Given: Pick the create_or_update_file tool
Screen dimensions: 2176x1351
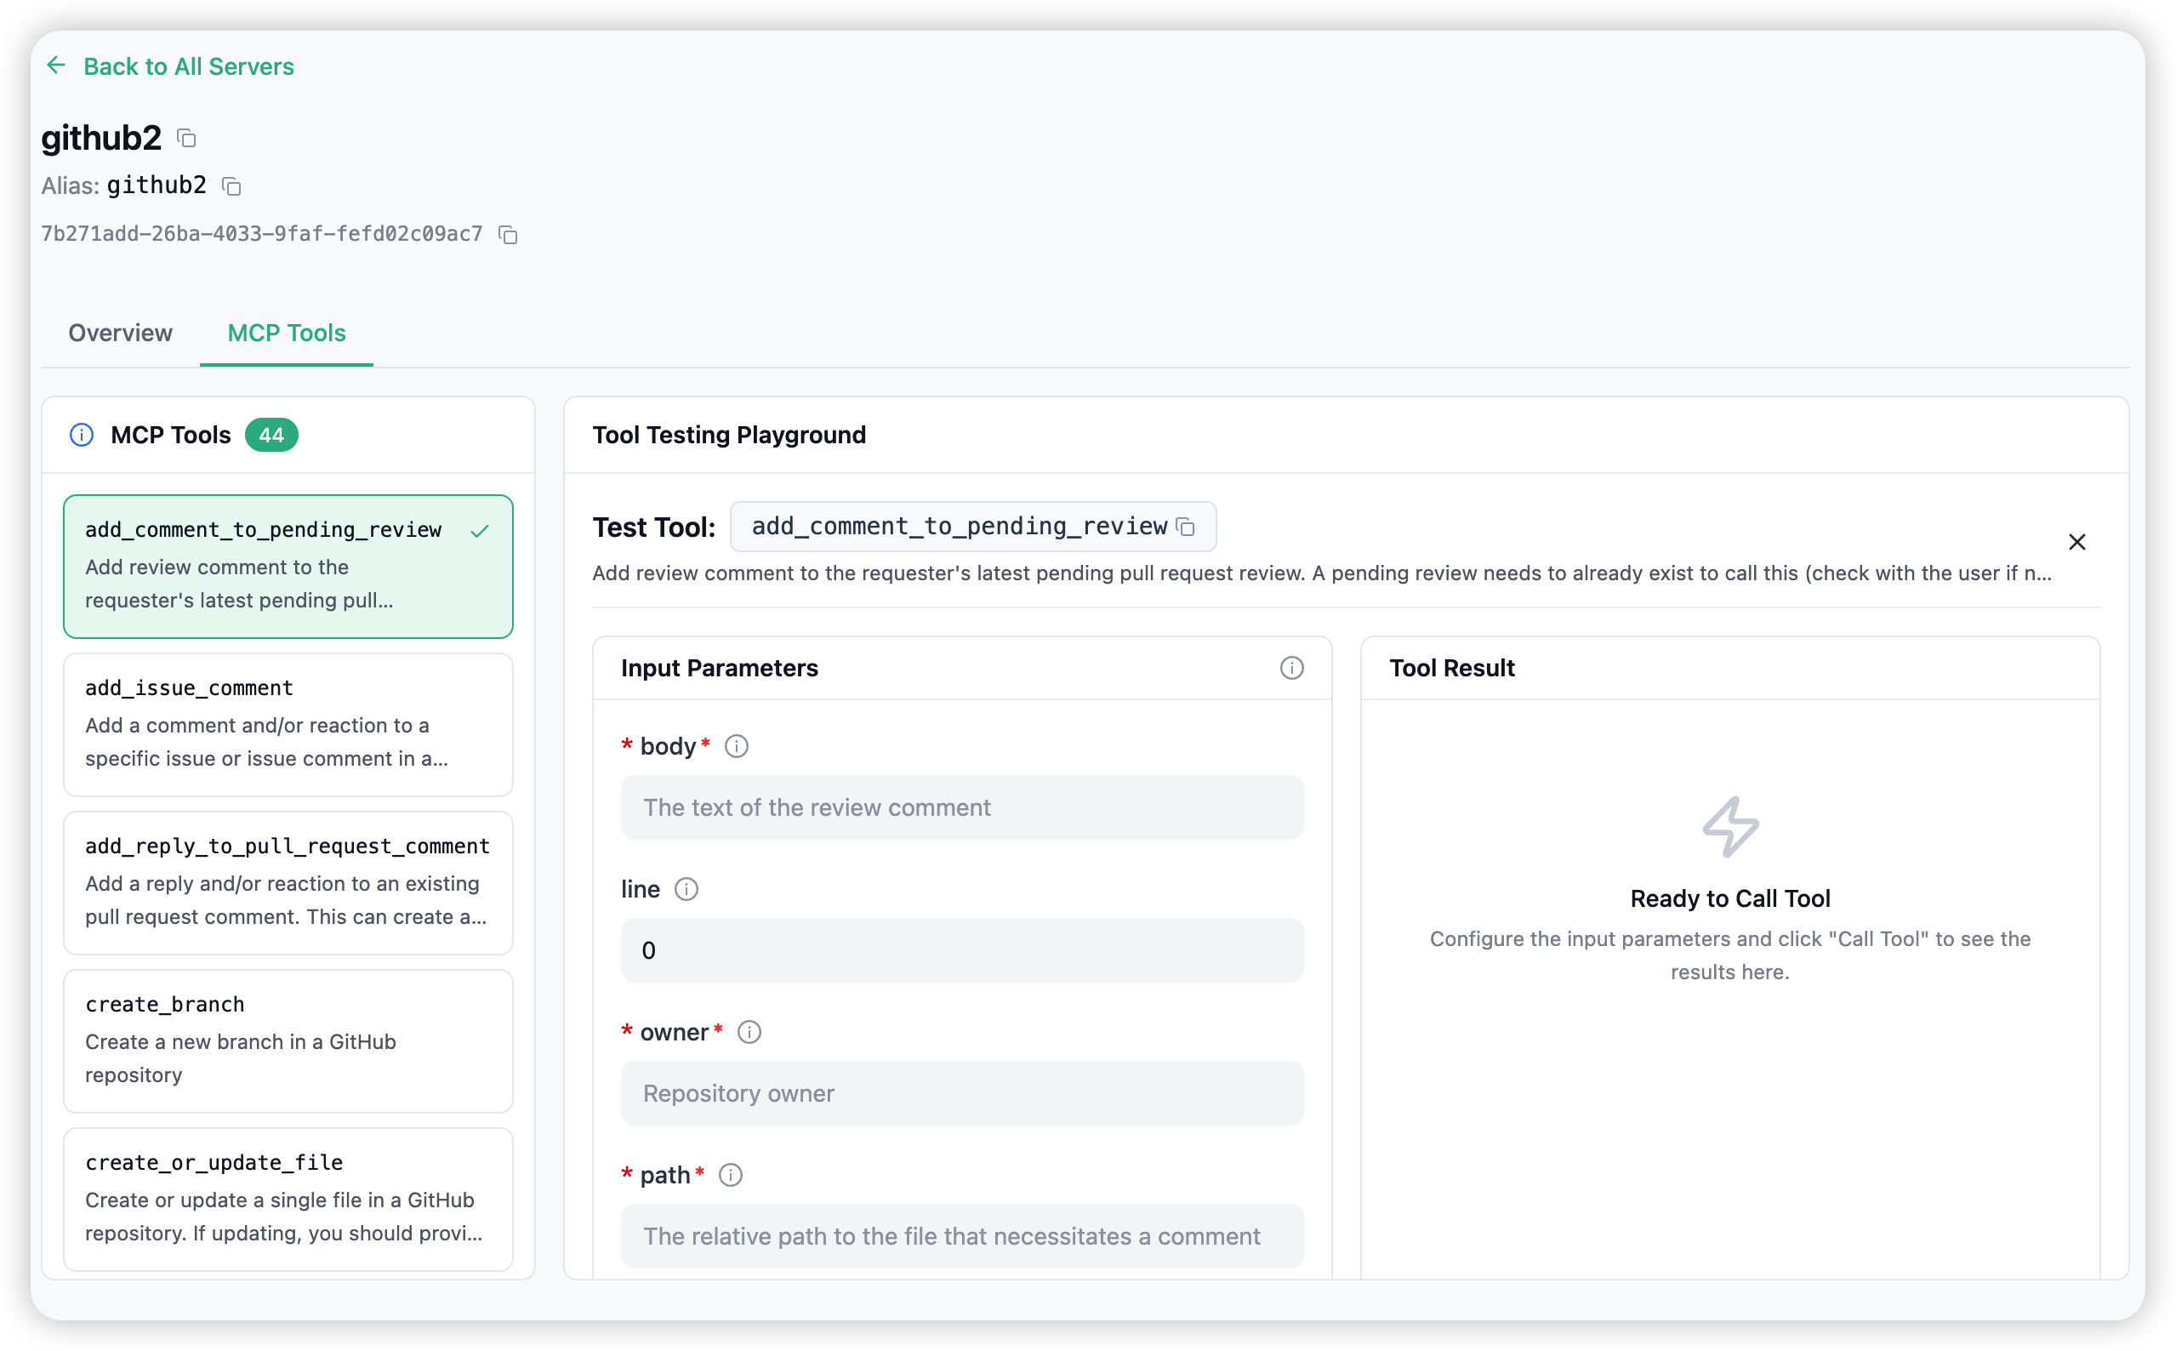Looking at the screenshot, I should (288, 1199).
